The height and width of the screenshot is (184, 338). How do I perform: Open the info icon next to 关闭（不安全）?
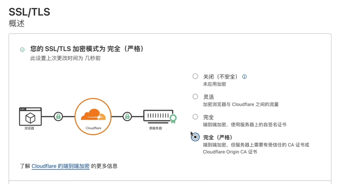click(x=244, y=77)
